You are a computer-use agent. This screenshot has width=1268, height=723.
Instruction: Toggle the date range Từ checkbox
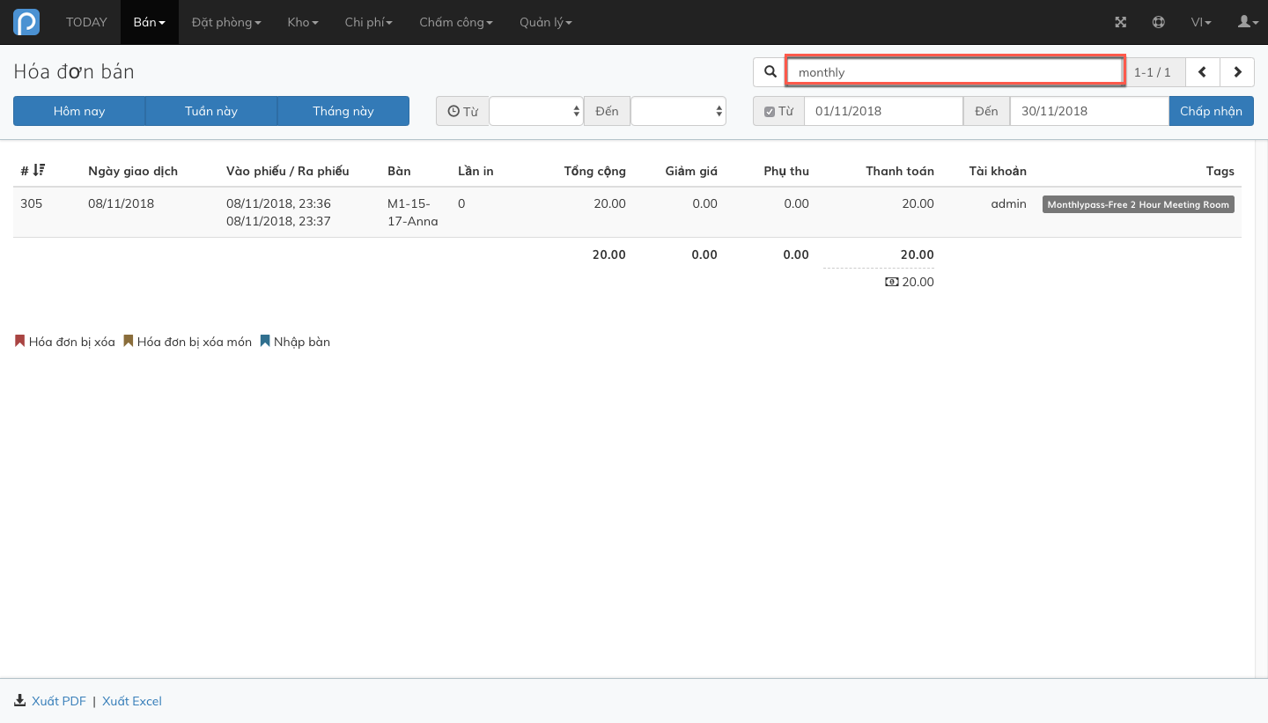[x=770, y=112]
